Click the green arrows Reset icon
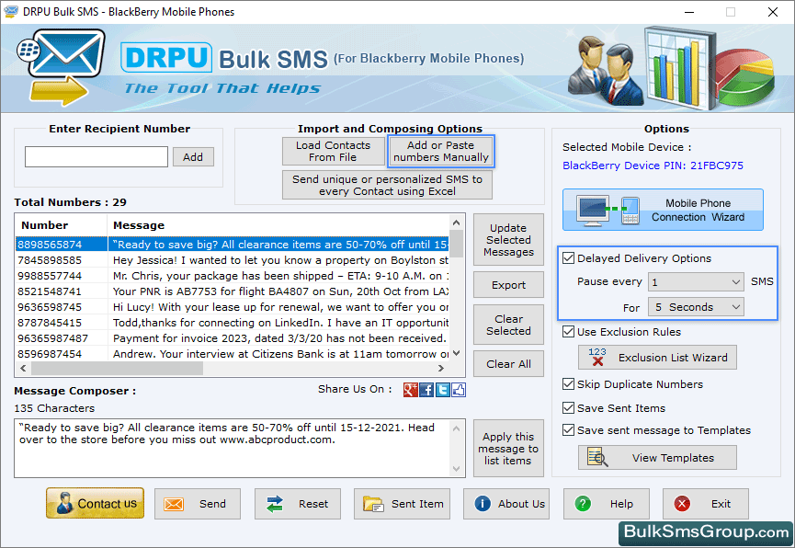The image size is (795, 548). tap(275, 504)
